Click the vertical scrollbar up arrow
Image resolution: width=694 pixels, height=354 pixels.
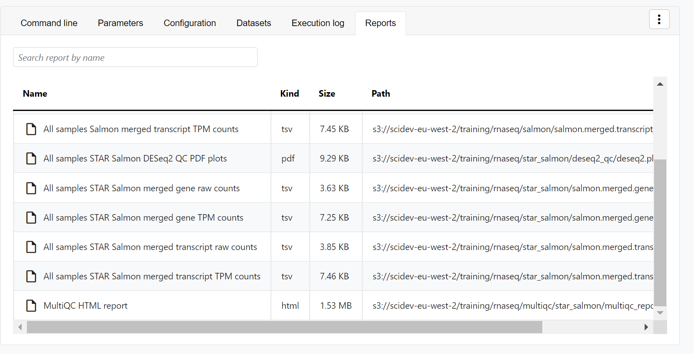660,84
